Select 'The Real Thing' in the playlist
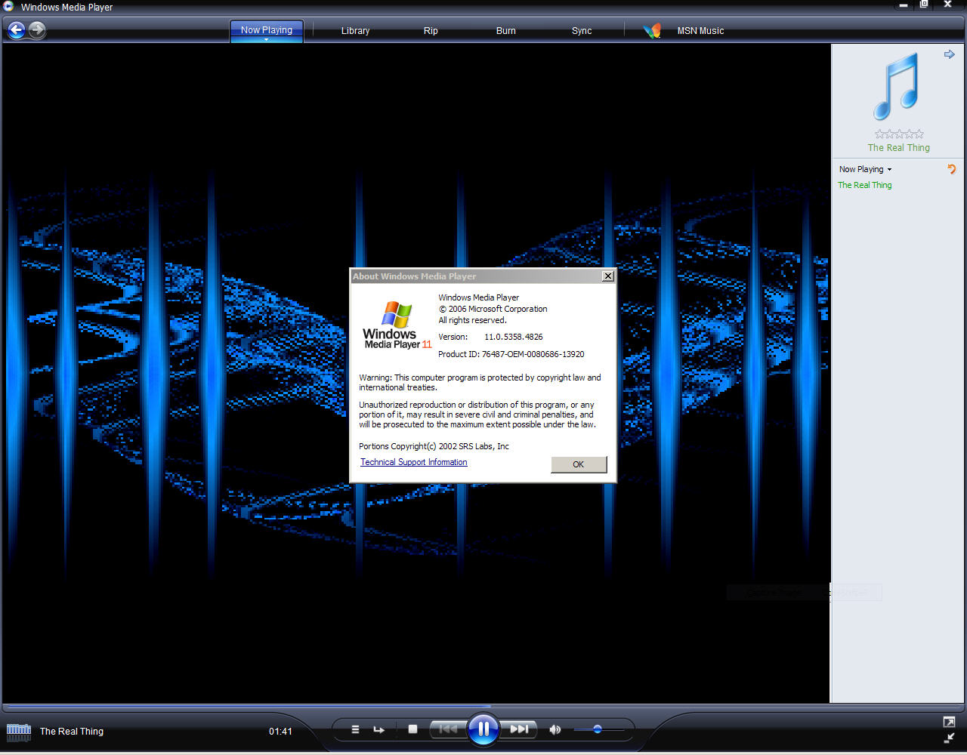Viewport: 967px width, 755px height. (865, 185)
